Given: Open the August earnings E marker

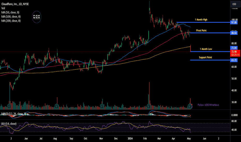Looking at the screenshot, I should pyautogui.click(x=57, y=106).
